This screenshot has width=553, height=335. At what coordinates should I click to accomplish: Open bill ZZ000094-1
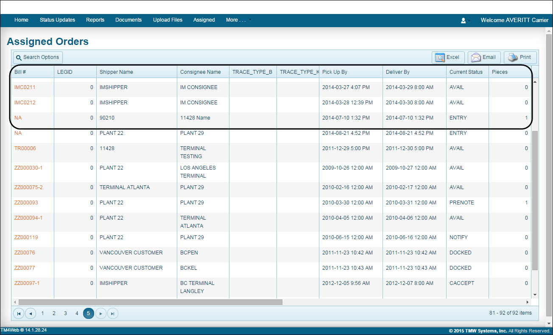coord(28,218)
